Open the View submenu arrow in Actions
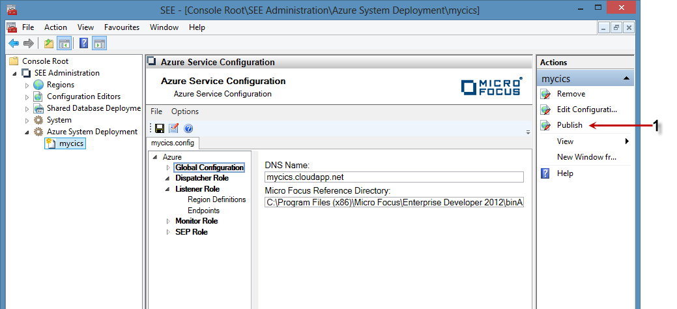677x309 pixels. click(627, 141)
